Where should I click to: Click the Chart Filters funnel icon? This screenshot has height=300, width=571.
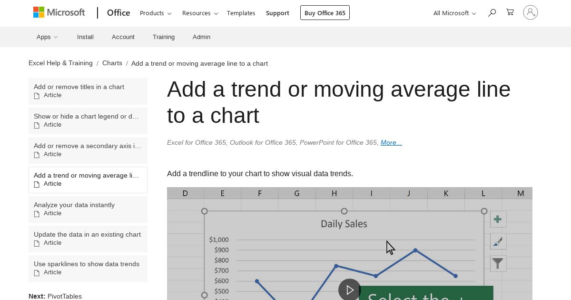(498, 263)
